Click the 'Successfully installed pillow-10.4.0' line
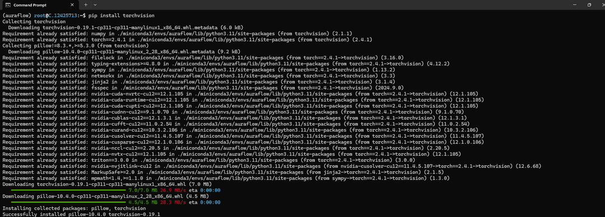Viewport: 605px width, 217px height. pos(81,214)
